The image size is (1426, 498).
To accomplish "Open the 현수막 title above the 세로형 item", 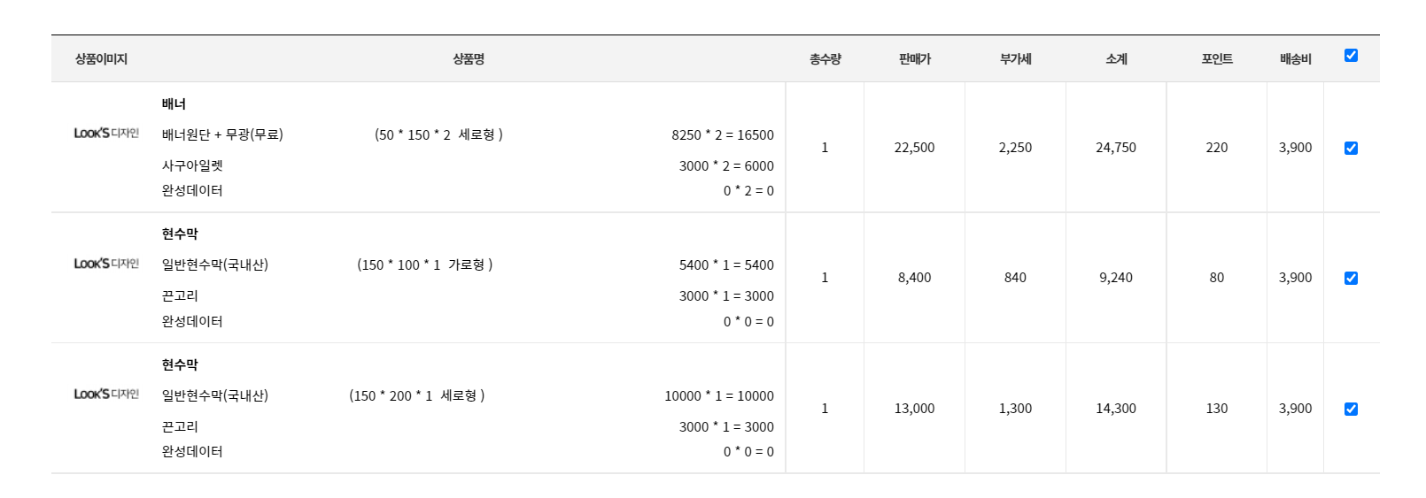I will 180,365.
